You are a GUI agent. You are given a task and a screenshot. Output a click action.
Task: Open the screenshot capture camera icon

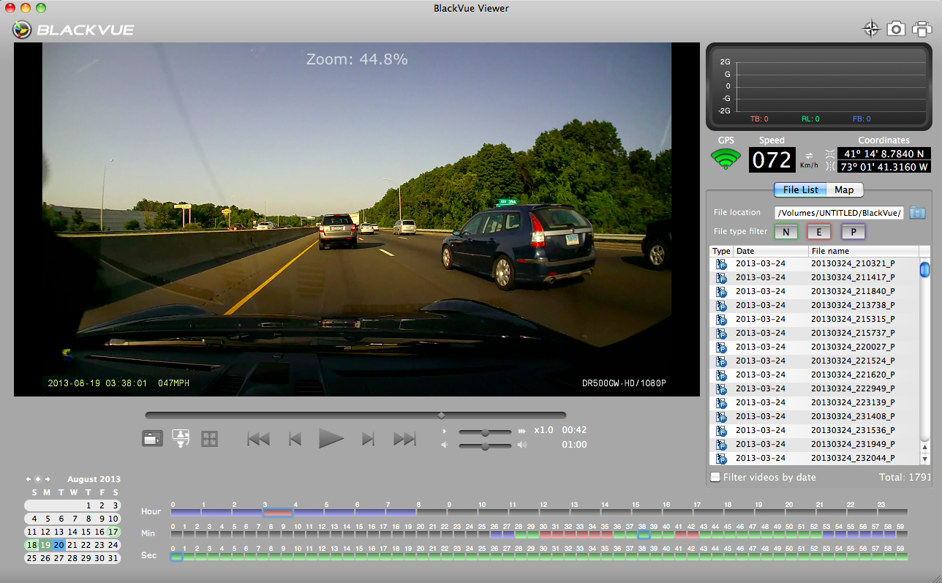[x=895, y=29]
